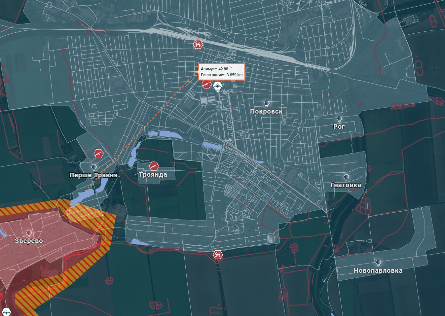Click the settlement pin above Перше Травня label
445x316 pixels.
(x=94, y=167)
